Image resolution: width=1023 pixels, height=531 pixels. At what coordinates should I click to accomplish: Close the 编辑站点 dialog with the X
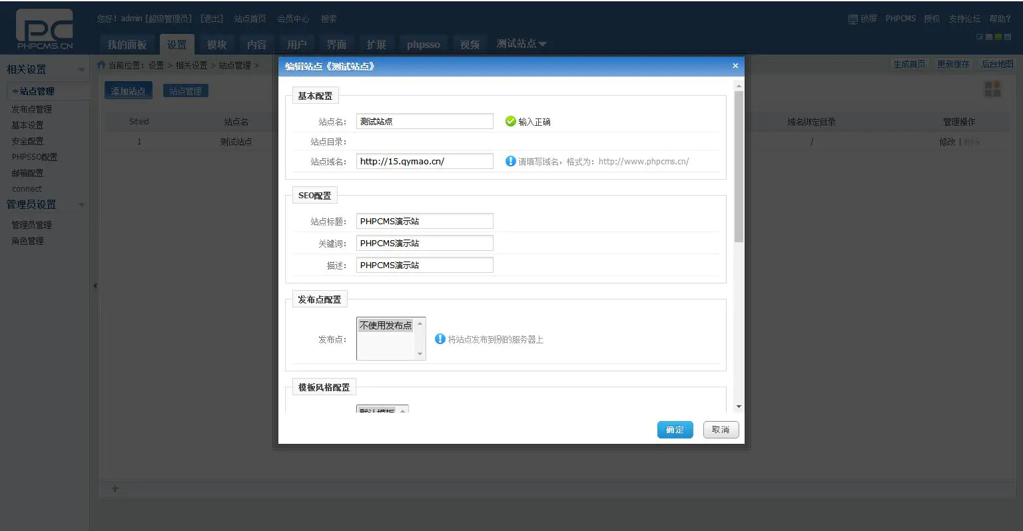[x=735, y=66]
